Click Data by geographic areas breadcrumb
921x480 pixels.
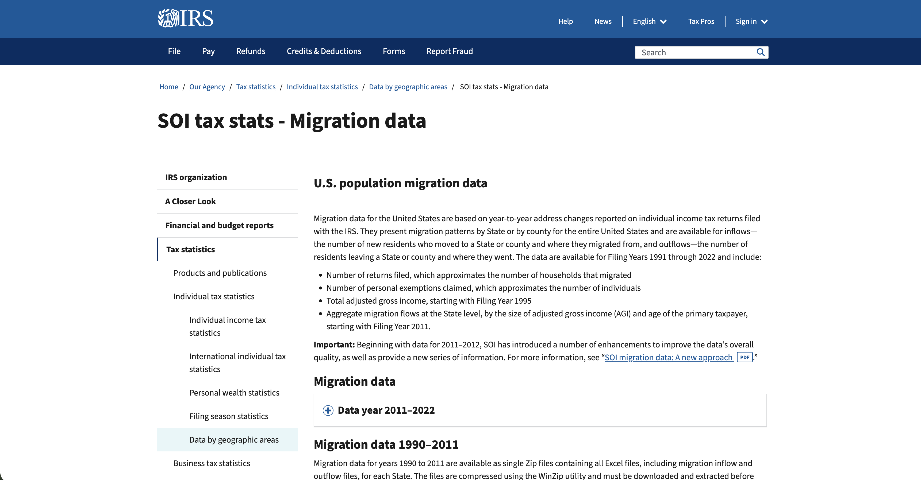click(x=408, y=87)
